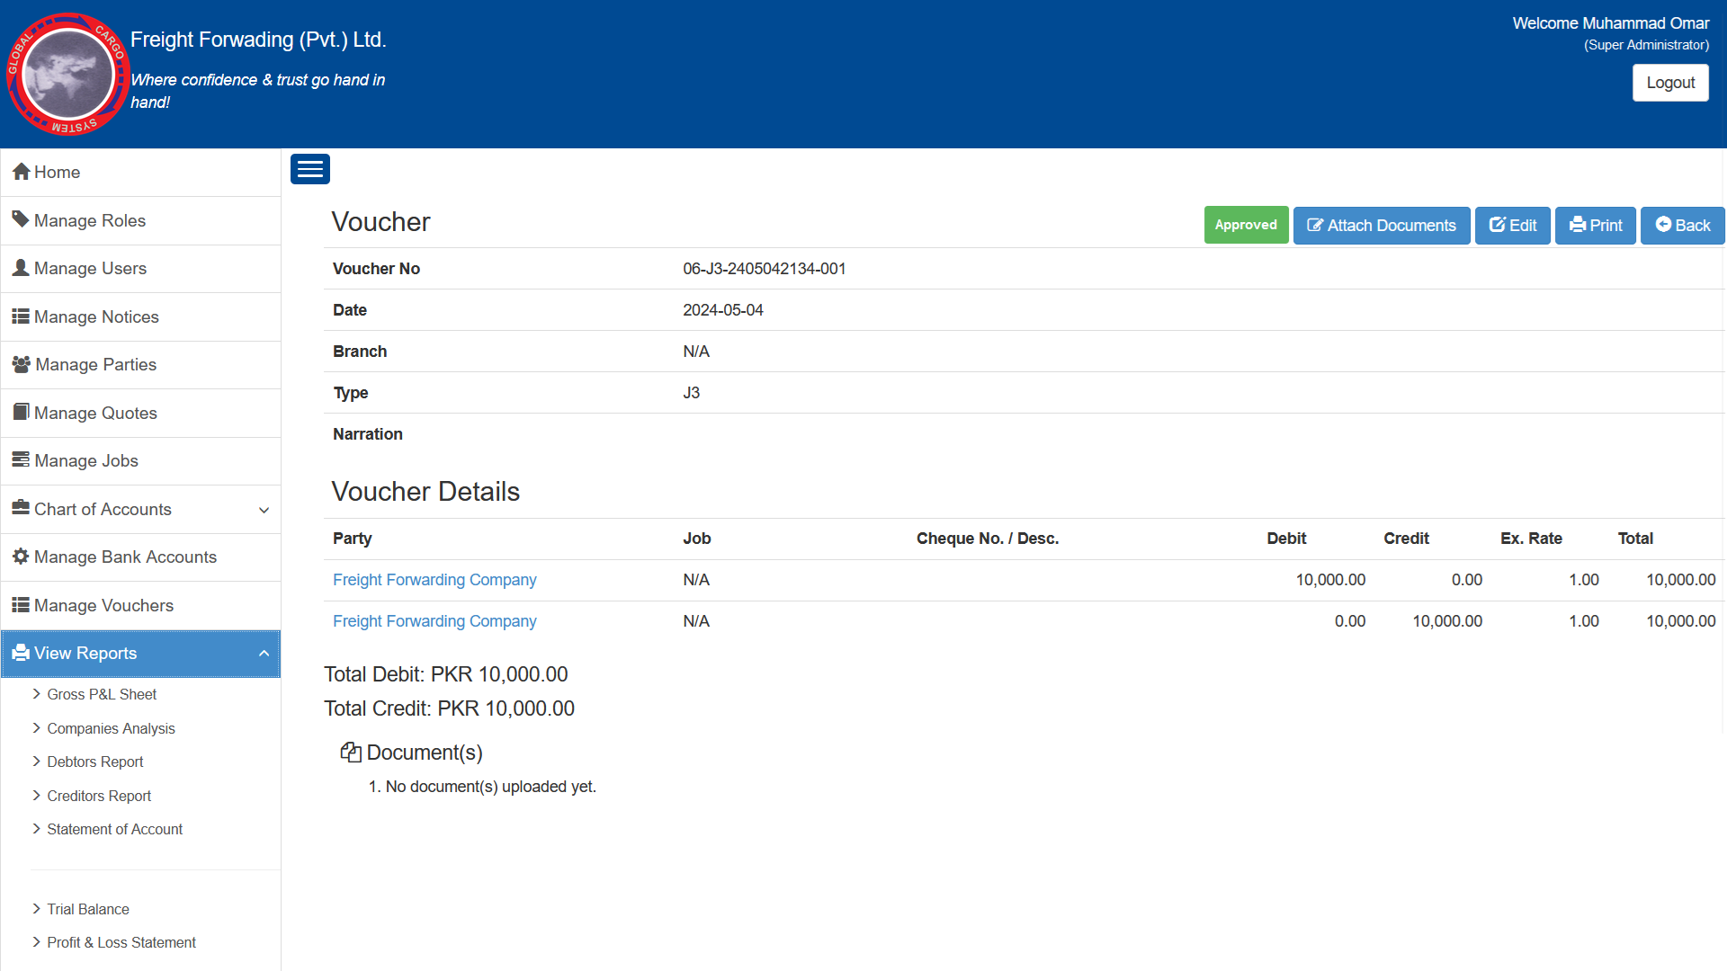Open the Manage Jobs menu item
This screenshot has width=1727, height=971.
pos(140,461)
